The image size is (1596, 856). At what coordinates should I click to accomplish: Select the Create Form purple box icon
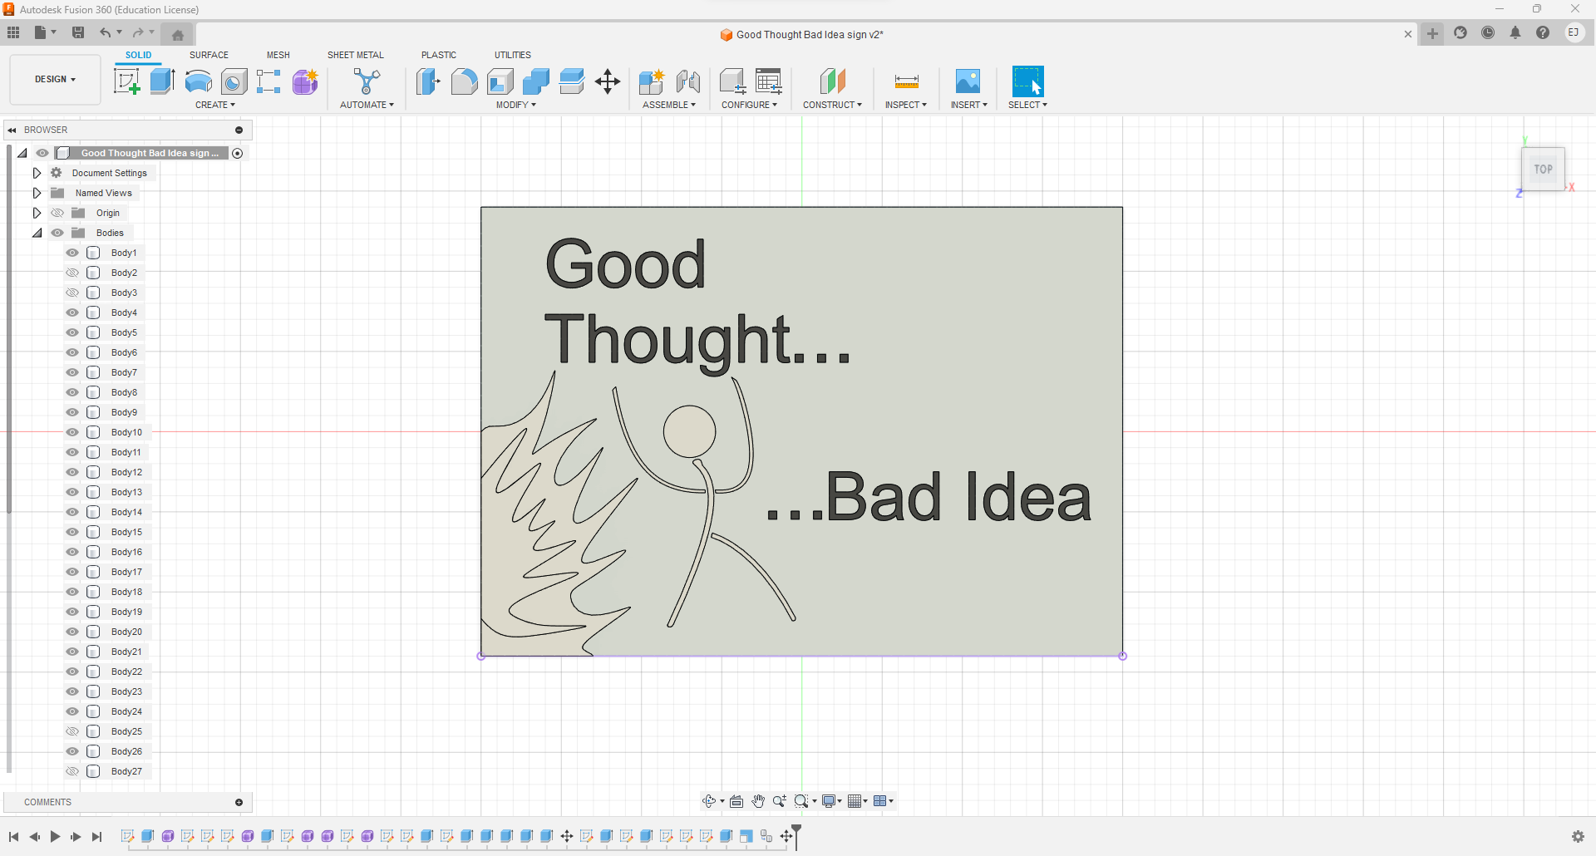coord(305,81)
